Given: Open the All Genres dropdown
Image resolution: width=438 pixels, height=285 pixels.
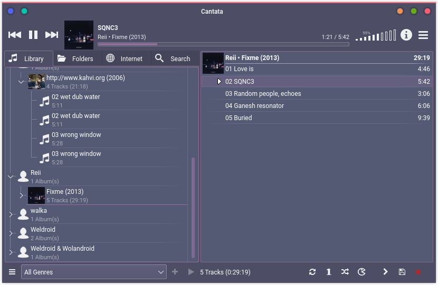Looking at the screenshot, I should (94, 272).
